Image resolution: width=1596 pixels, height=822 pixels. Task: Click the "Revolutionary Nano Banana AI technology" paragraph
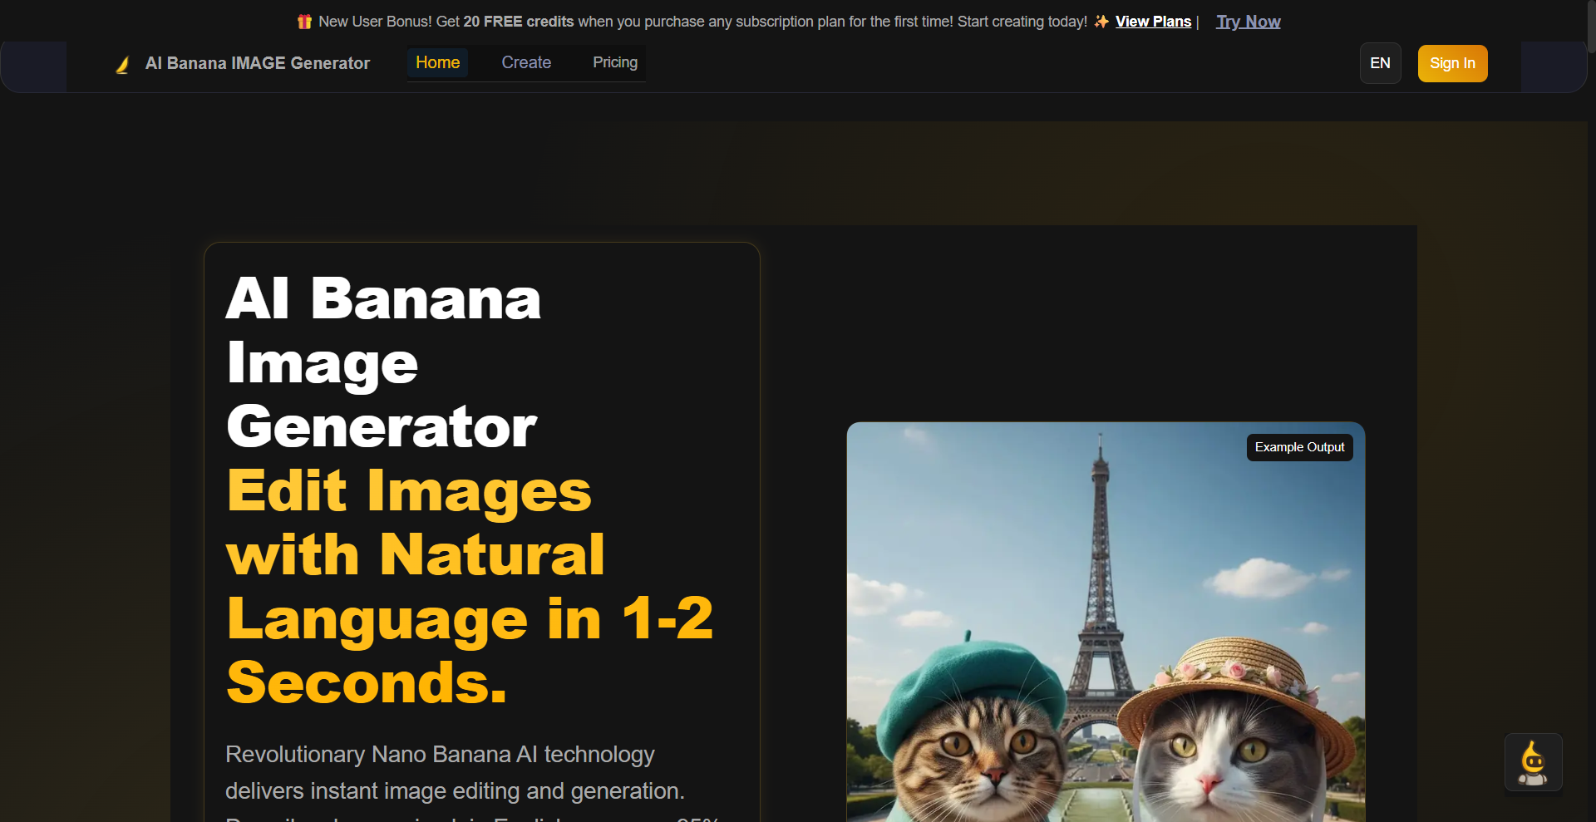pyautogui.click(x=472, y=781)
